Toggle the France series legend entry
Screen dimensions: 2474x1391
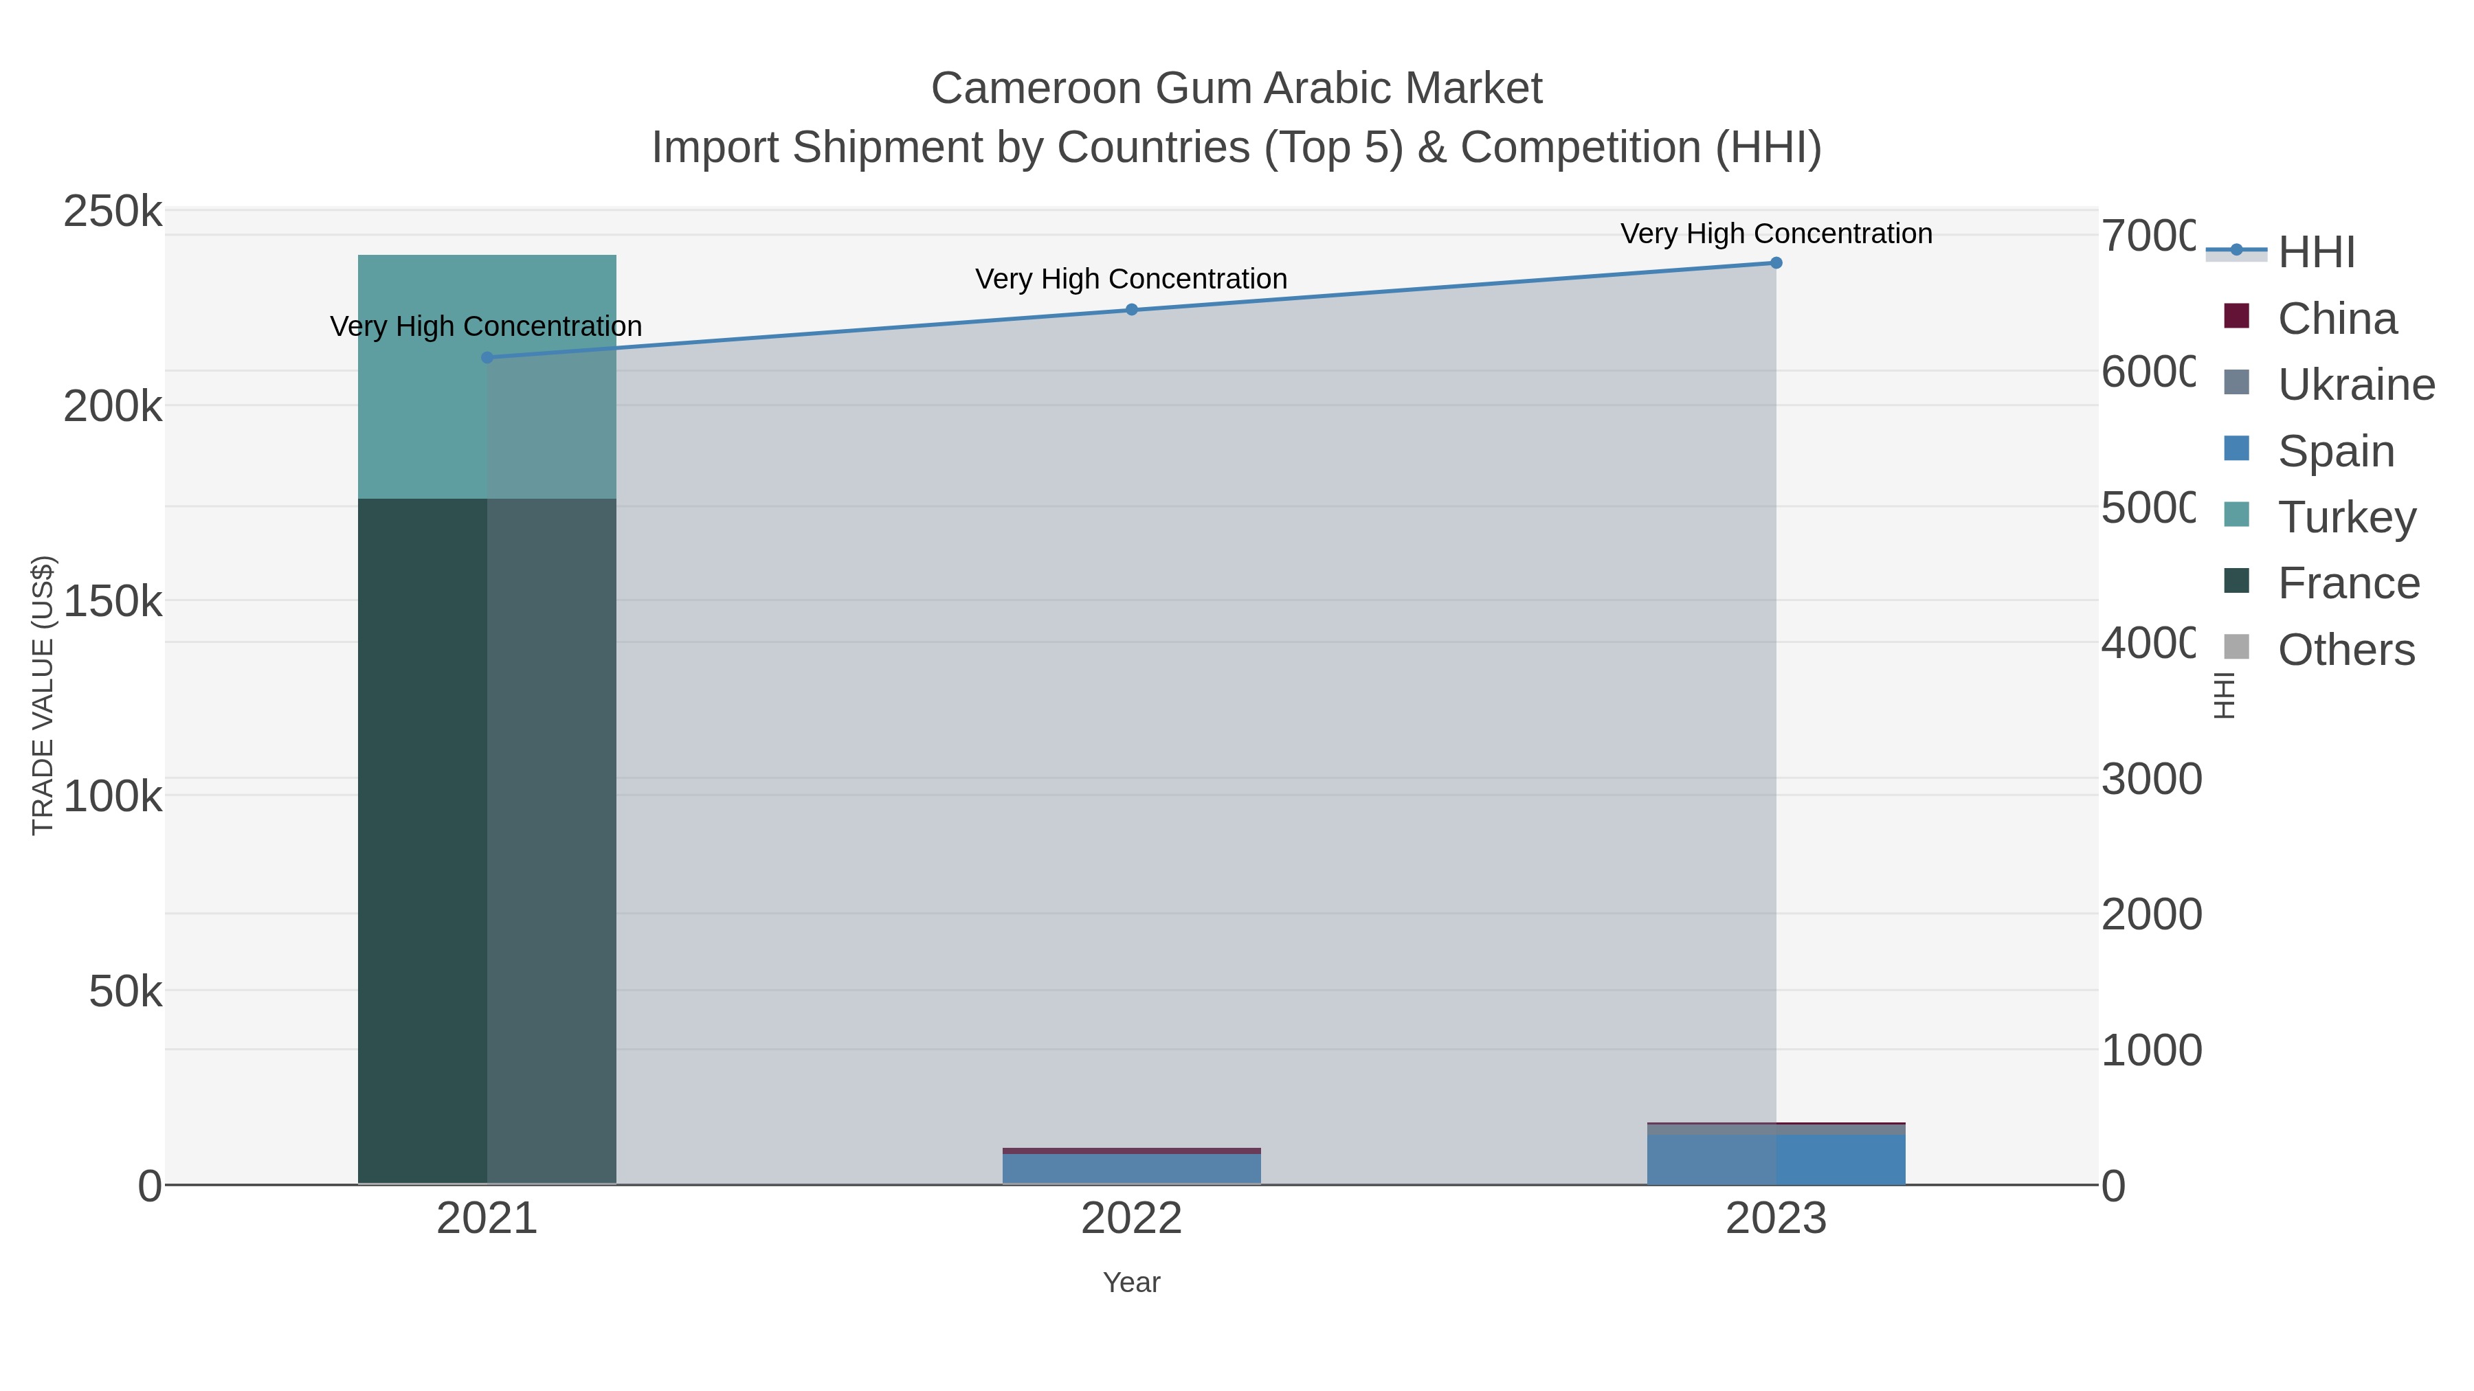[x=2321, y=583]
